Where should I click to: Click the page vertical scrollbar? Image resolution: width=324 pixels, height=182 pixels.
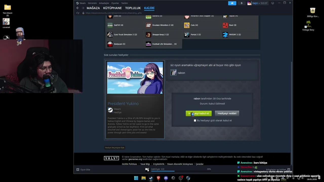(292, 113)
